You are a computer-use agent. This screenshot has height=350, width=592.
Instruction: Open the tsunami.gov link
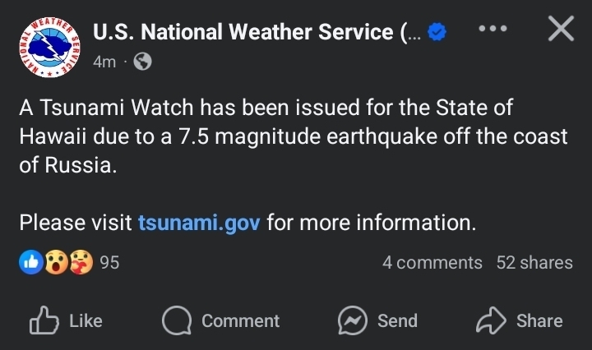tap(199, 223)
